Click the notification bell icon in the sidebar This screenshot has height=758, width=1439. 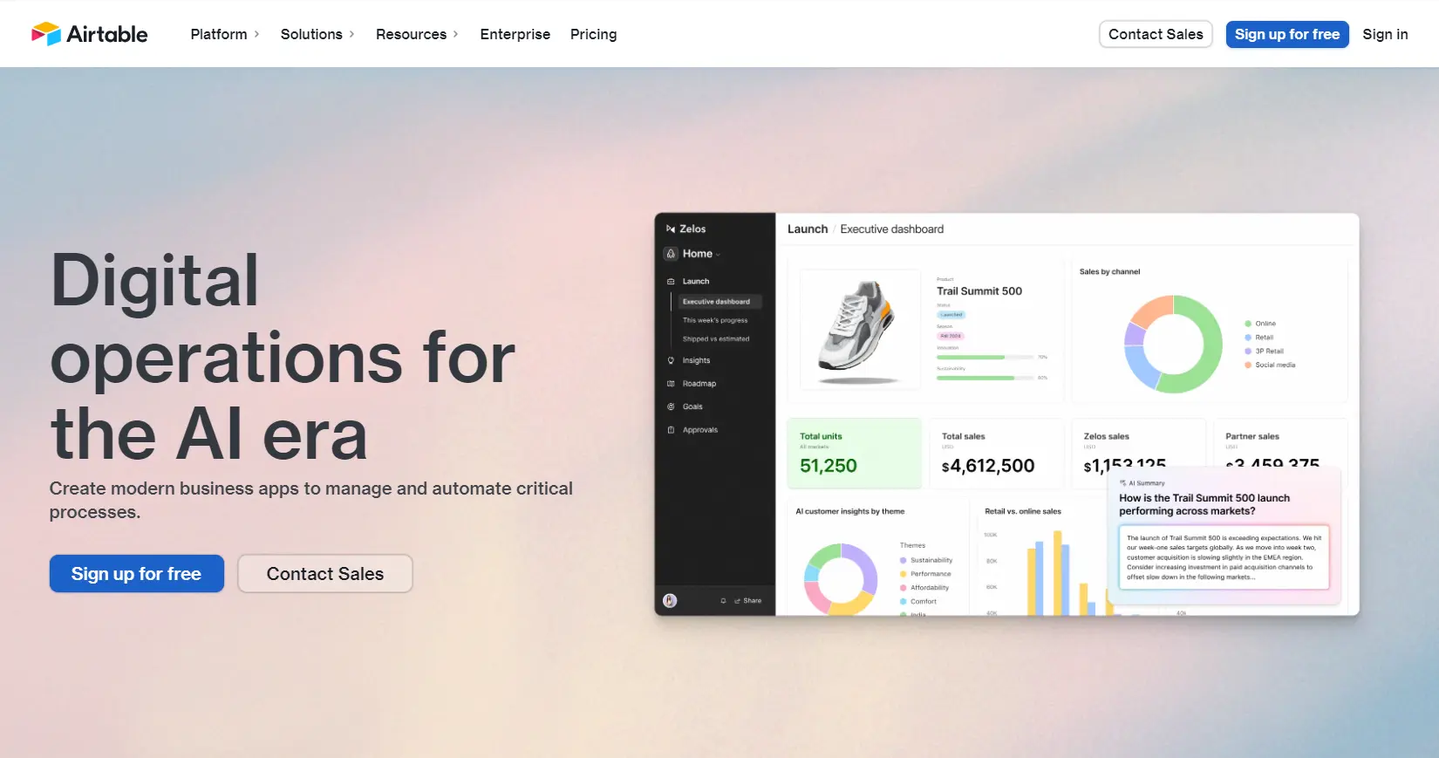click(x=723, y=601)
